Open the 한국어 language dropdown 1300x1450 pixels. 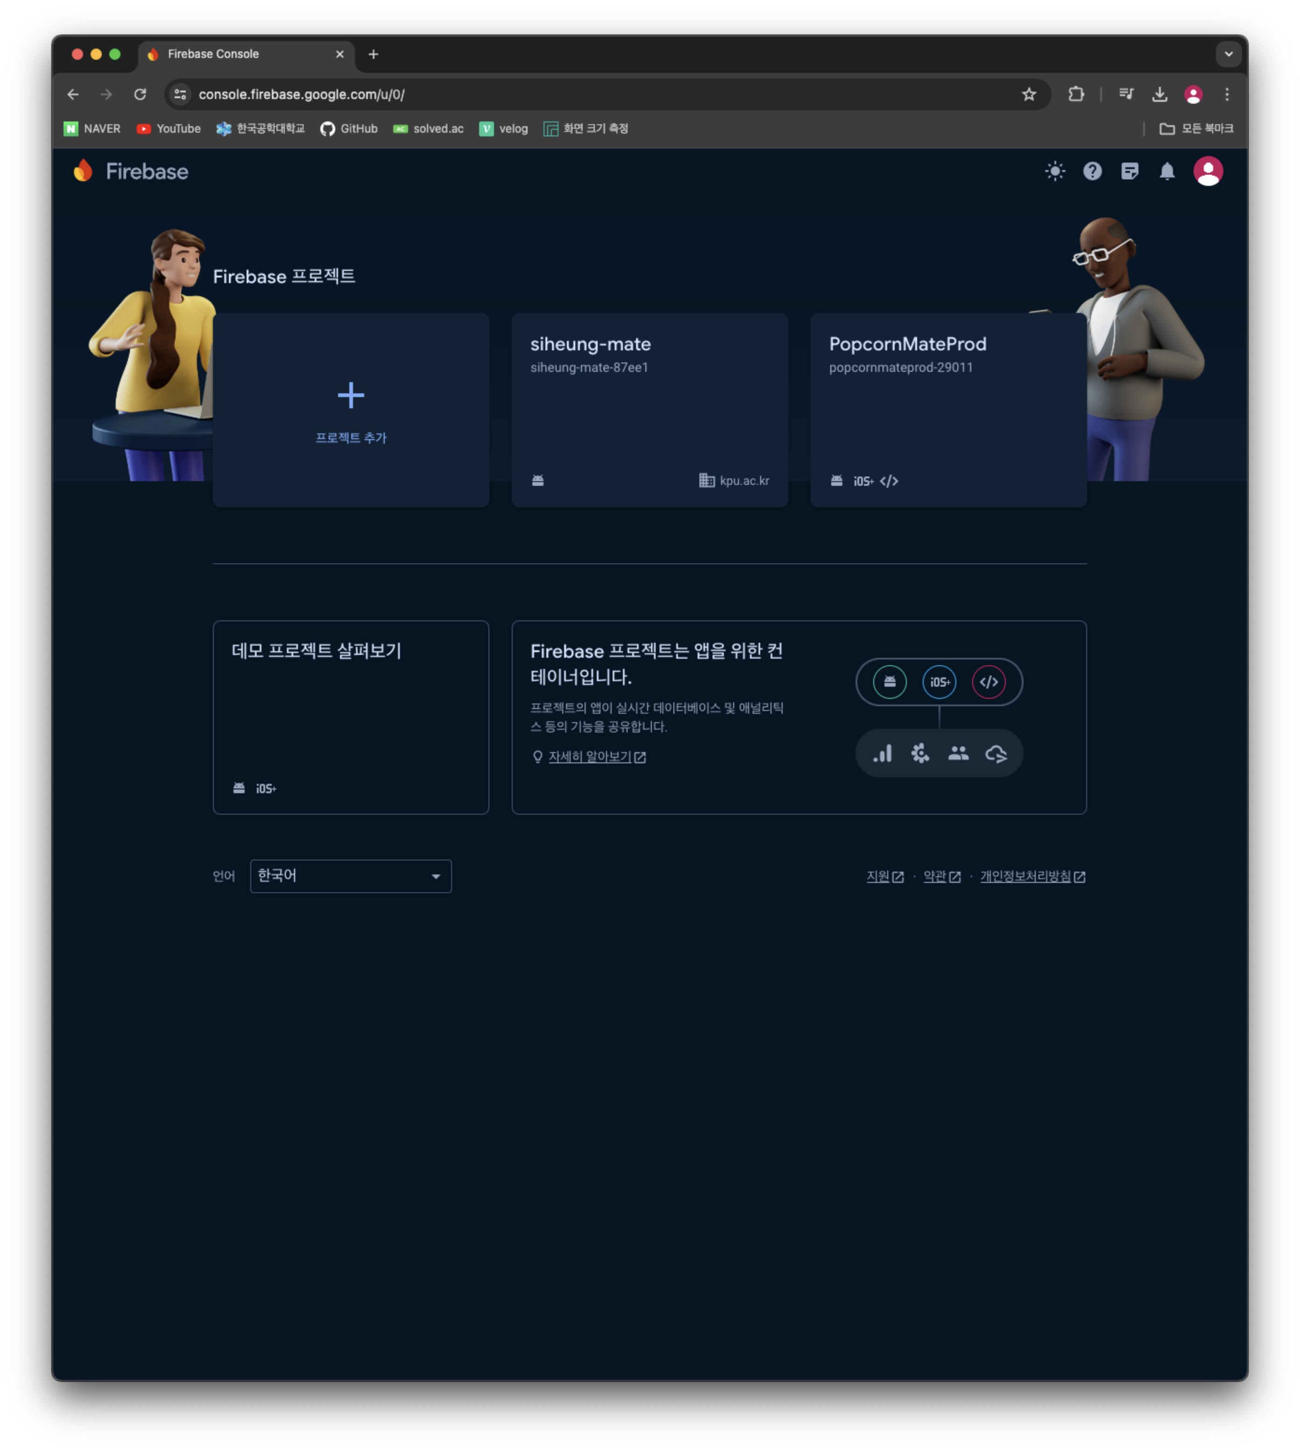coord(350,875)
